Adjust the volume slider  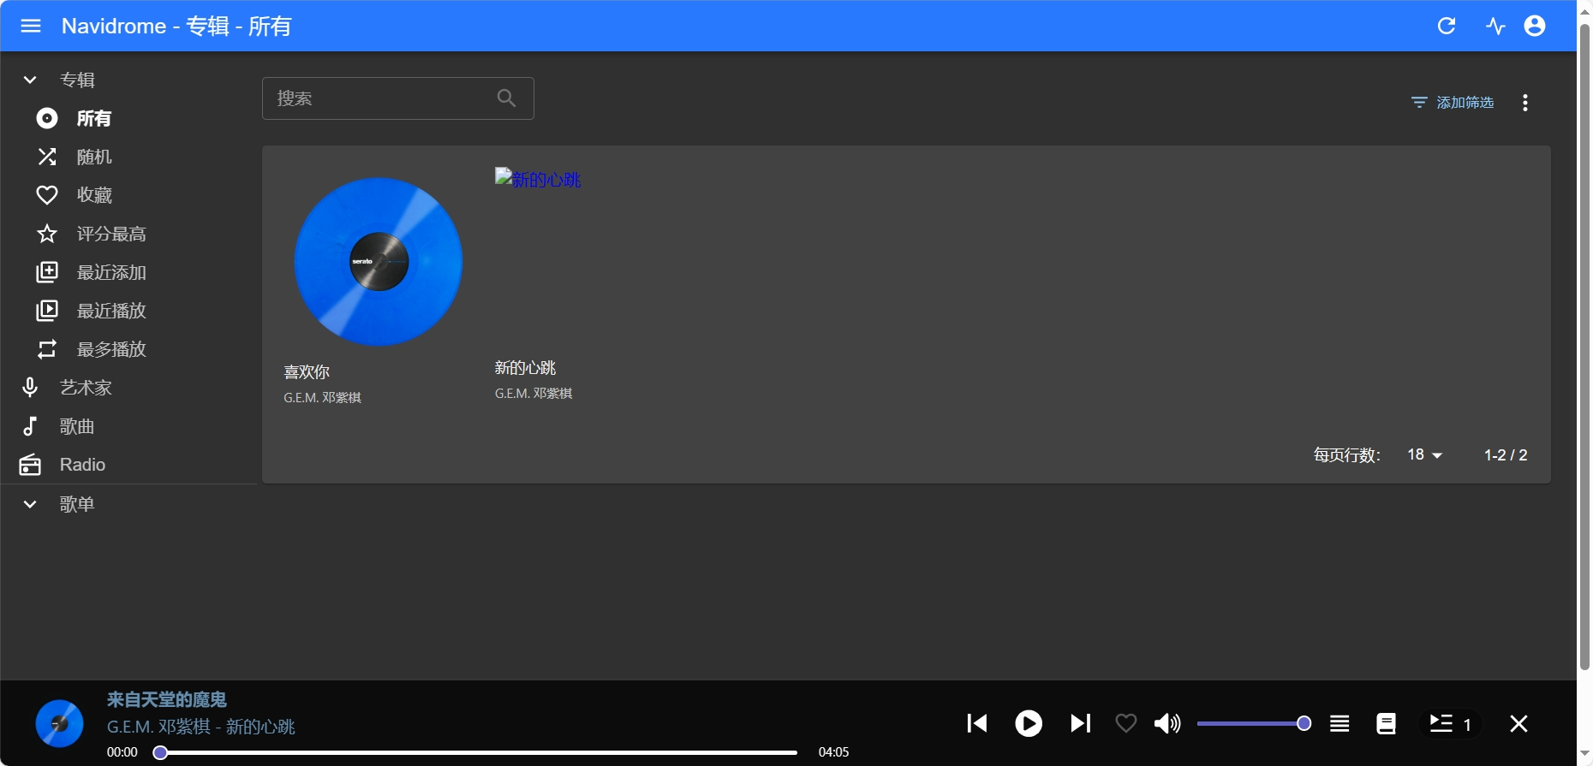(1254, 724)
